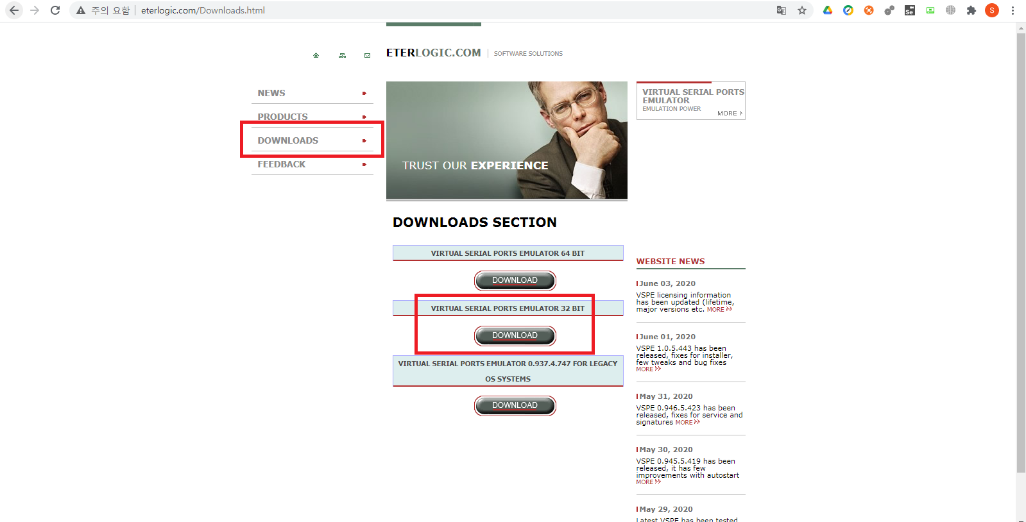This screenshot has width=1026, height=522.
Task: Download the legacy OS systems emulator
Action: point(515,405)
